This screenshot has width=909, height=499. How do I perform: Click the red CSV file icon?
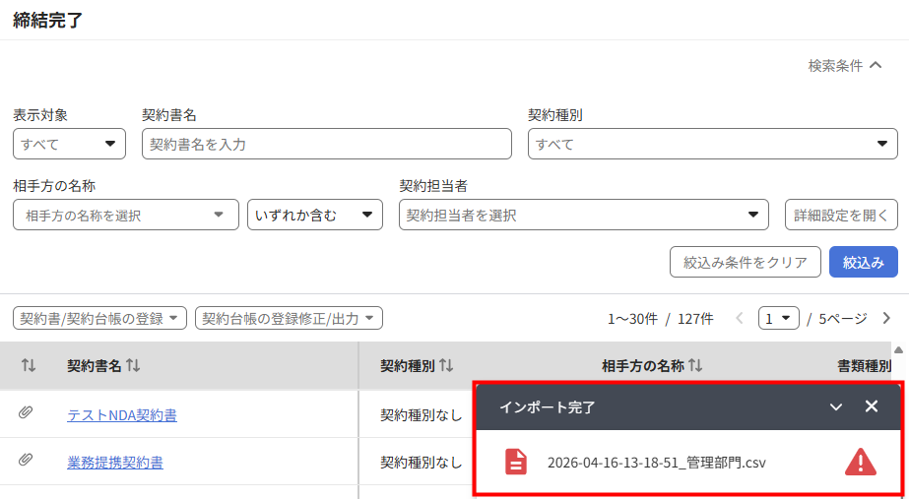[x=516, y=462]
